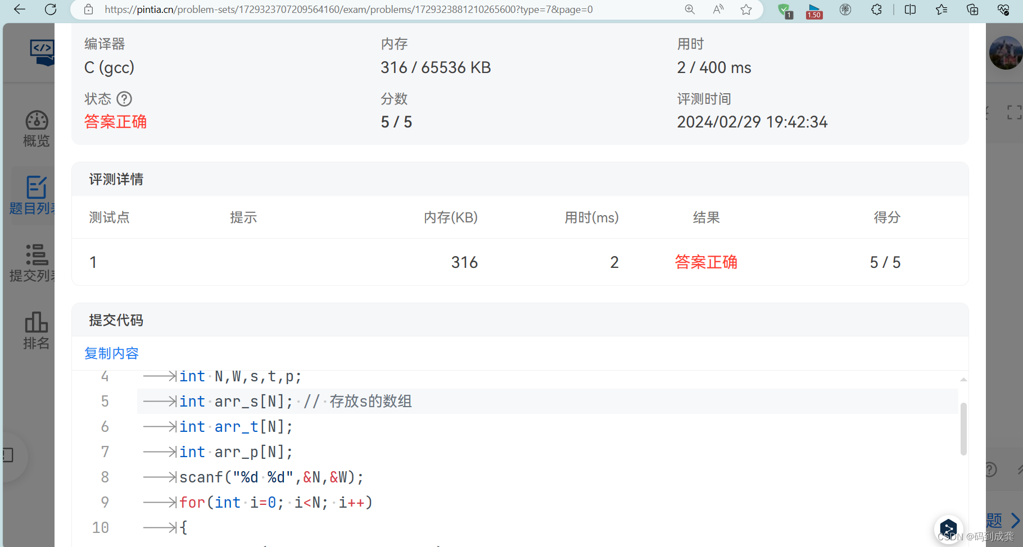Open the browser essentials heart icon
The image size is (1023, 547).
(1003, 10)
